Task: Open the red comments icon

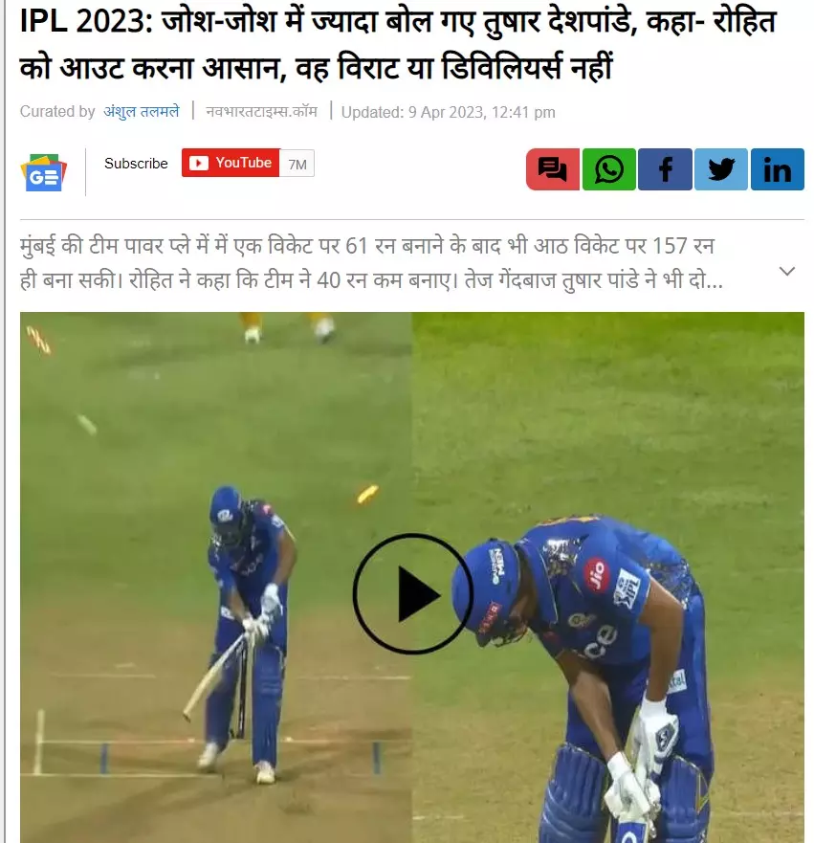Action: 552,169
